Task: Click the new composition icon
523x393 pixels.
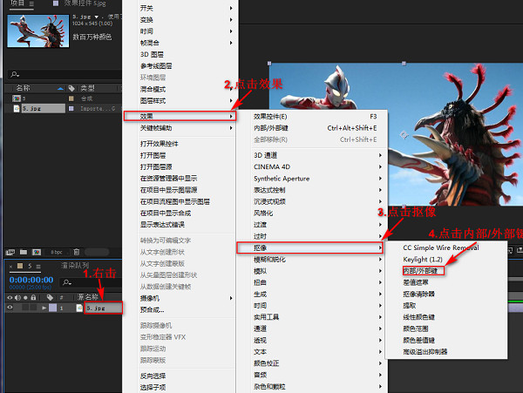Action: [x=37, y=252]
